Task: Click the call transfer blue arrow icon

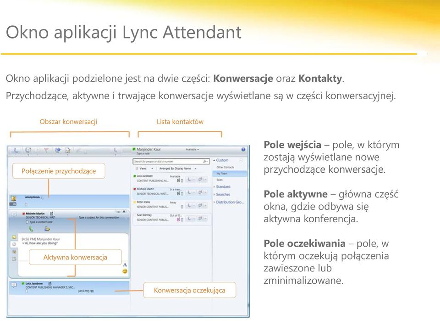Action: tap(58, 151)
